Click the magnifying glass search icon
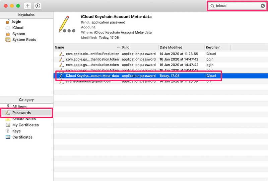 click(212, 6)
